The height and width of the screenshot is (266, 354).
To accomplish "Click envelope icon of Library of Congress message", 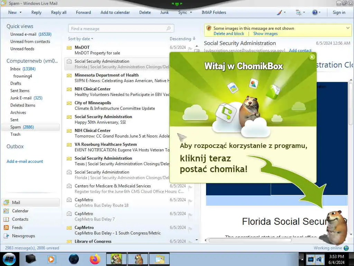I will (x=69, y=241).
